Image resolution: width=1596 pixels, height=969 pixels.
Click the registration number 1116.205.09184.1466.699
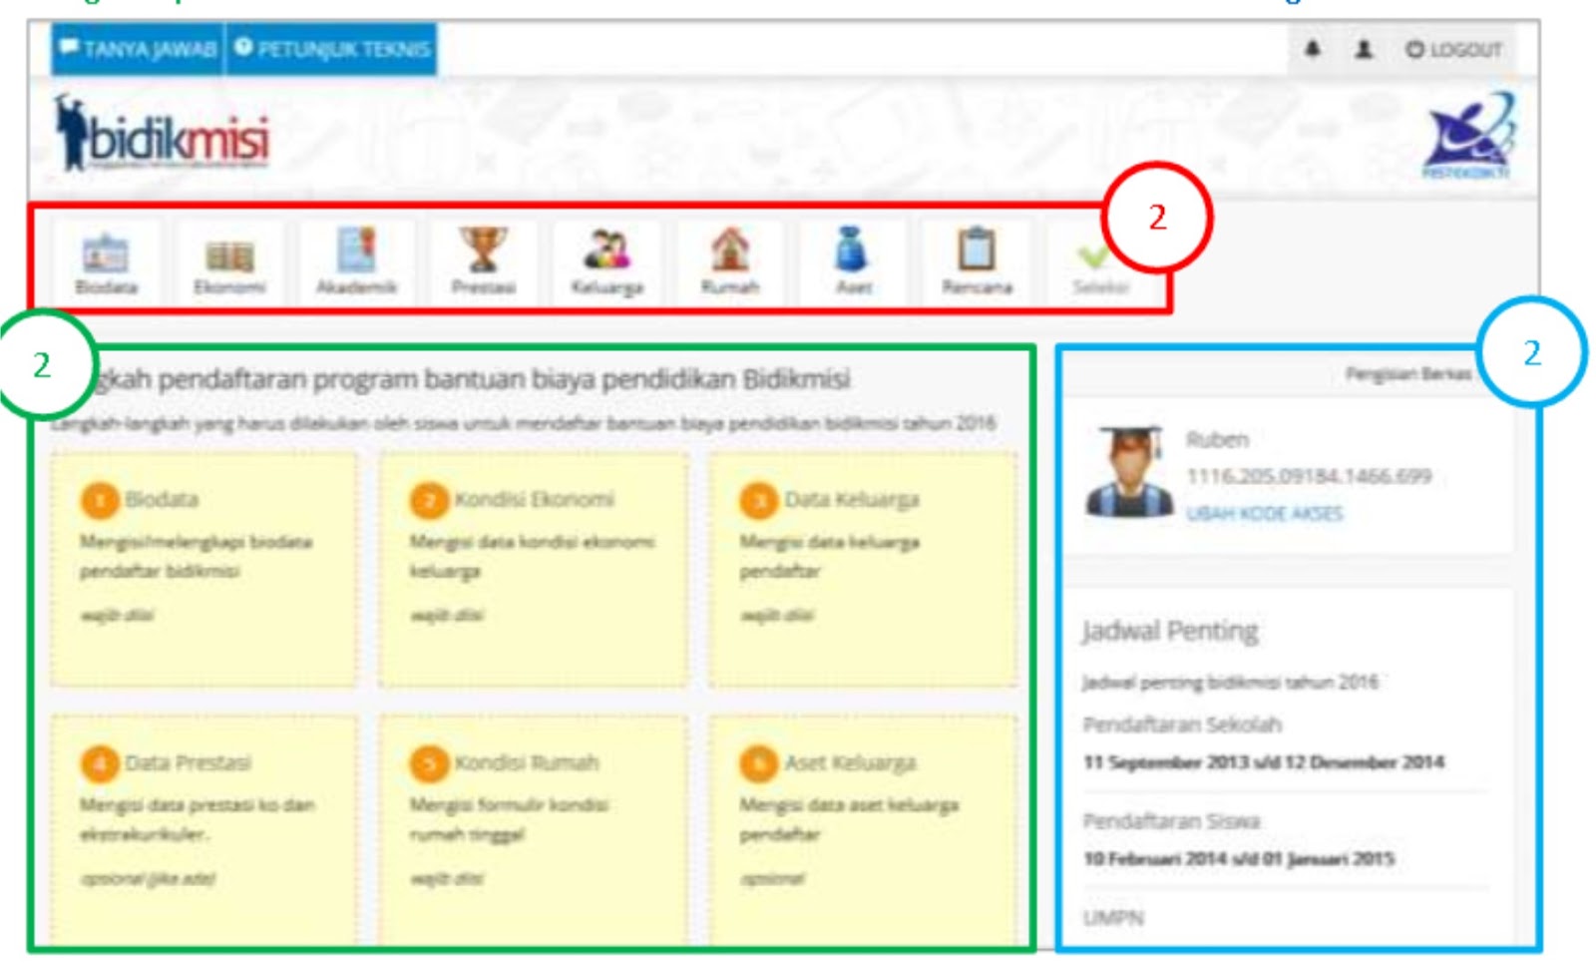pos(1309,476)
